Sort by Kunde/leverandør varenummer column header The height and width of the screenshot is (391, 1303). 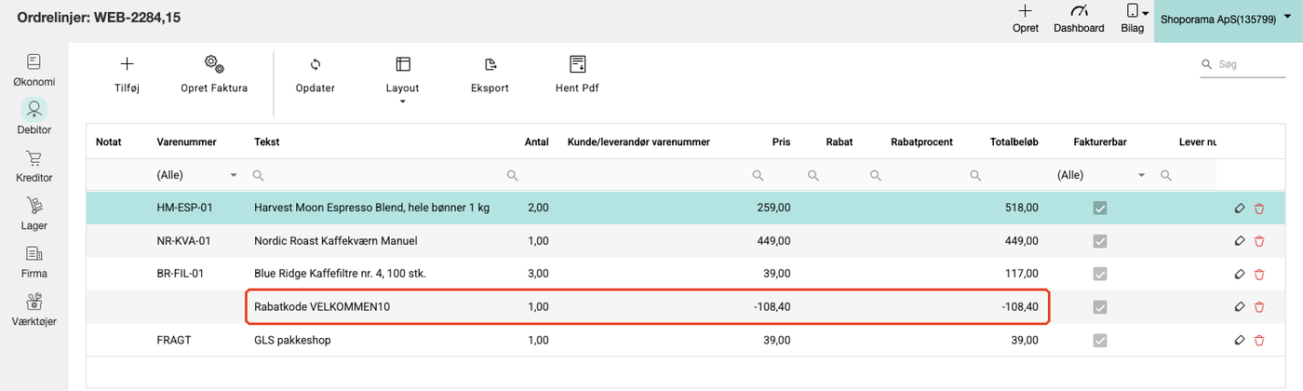638,142
